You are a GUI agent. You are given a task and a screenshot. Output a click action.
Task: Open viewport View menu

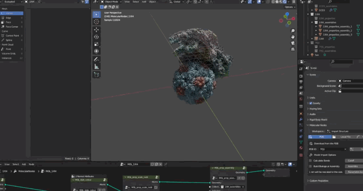pos(127,2)
